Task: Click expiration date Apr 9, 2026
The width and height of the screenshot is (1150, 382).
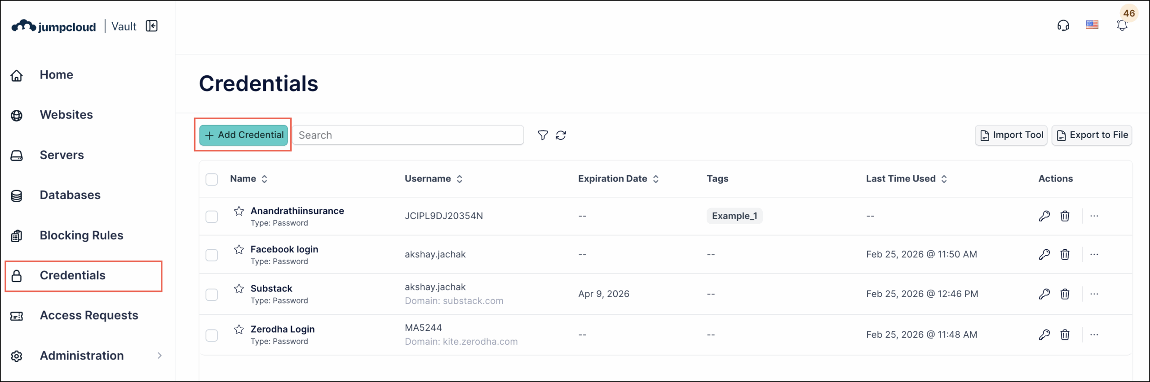Action: [604, 294]
